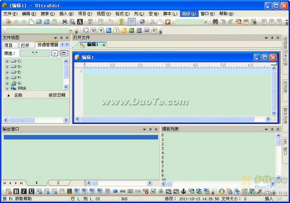Open the 高级(A) menu

click(189, 14)
